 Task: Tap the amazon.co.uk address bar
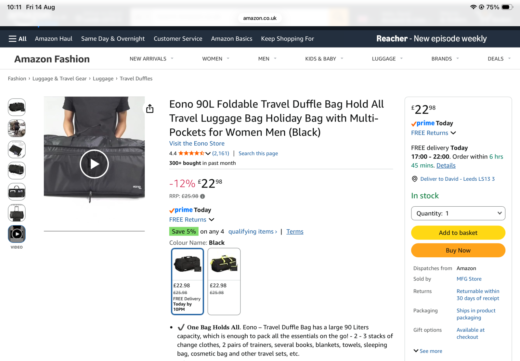click(260, 18)
